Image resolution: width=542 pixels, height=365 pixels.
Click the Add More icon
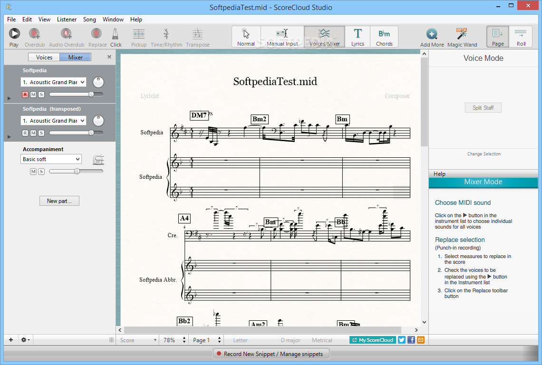click(432, 34)
